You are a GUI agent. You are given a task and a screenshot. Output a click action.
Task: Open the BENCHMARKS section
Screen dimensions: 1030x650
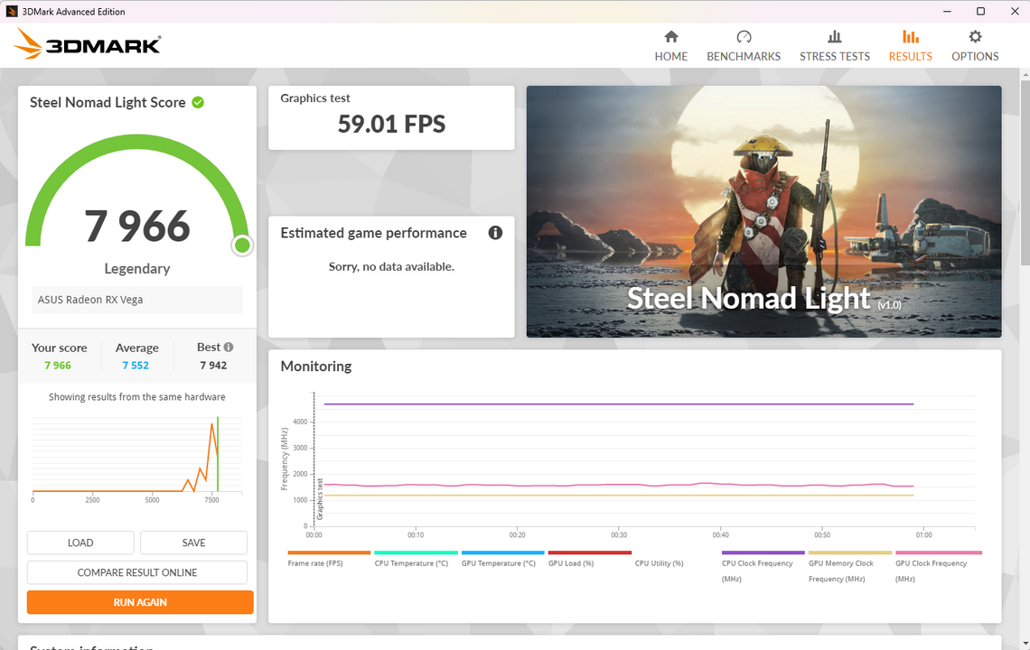tap(744, 45)
